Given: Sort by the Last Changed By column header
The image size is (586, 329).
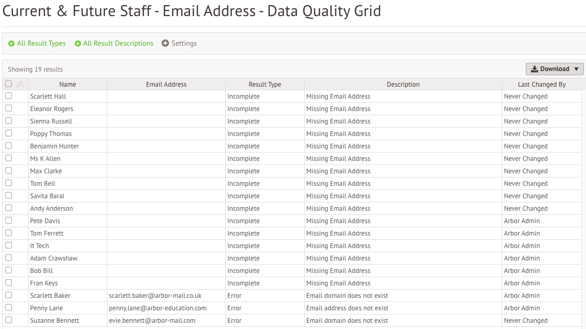Looking at the screenshot, I should (542, 85).
